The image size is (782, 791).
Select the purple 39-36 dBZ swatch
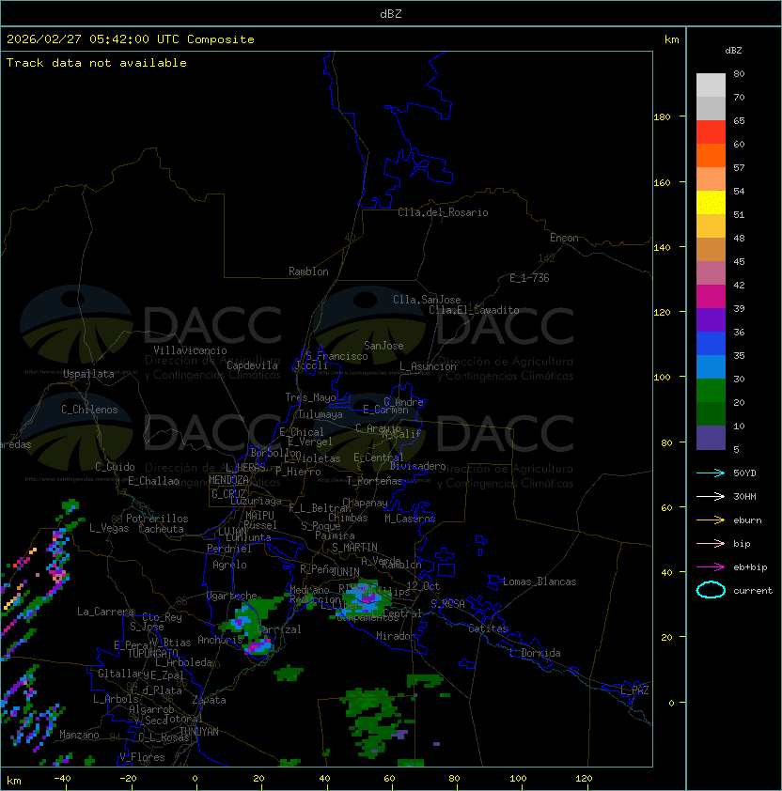tap(711, 319)
